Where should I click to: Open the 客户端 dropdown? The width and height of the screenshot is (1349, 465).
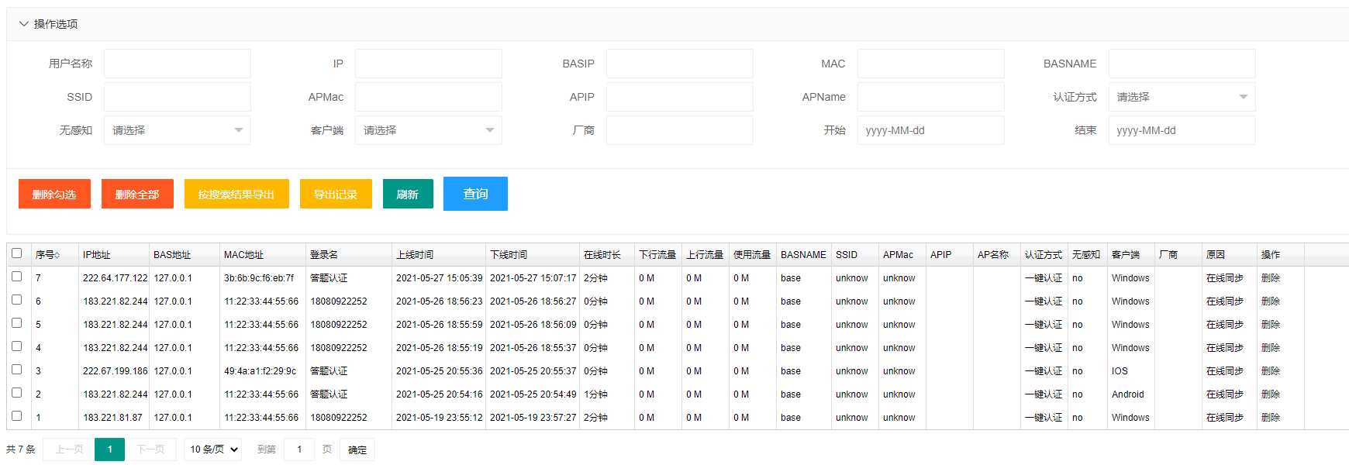[x=428, y=130]
